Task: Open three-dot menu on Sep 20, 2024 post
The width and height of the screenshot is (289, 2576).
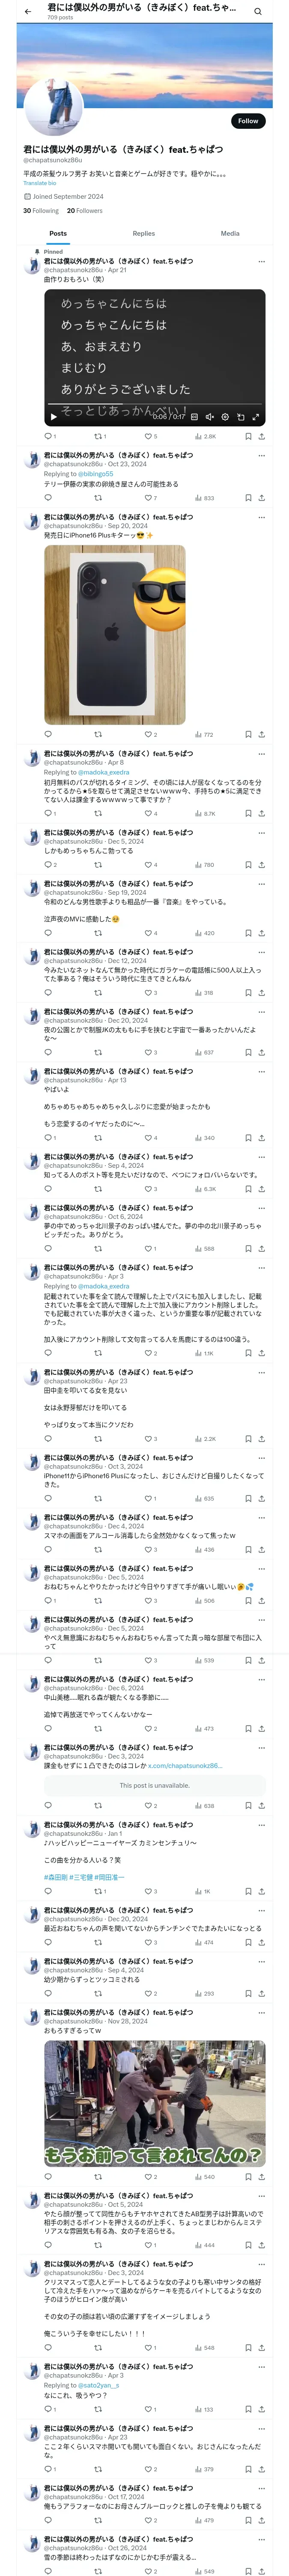Action: pyautogui.click(x=261, y=517)
